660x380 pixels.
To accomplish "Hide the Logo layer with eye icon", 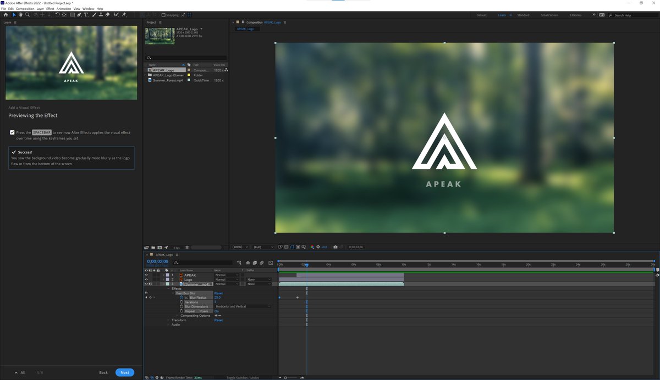I will 146,280.
